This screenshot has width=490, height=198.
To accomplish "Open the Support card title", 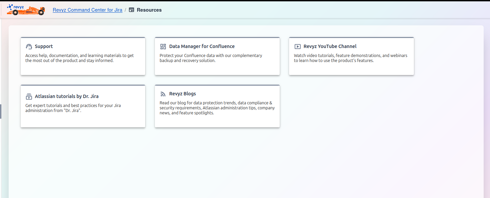I will pyautogui.click(x=44, y=46).
